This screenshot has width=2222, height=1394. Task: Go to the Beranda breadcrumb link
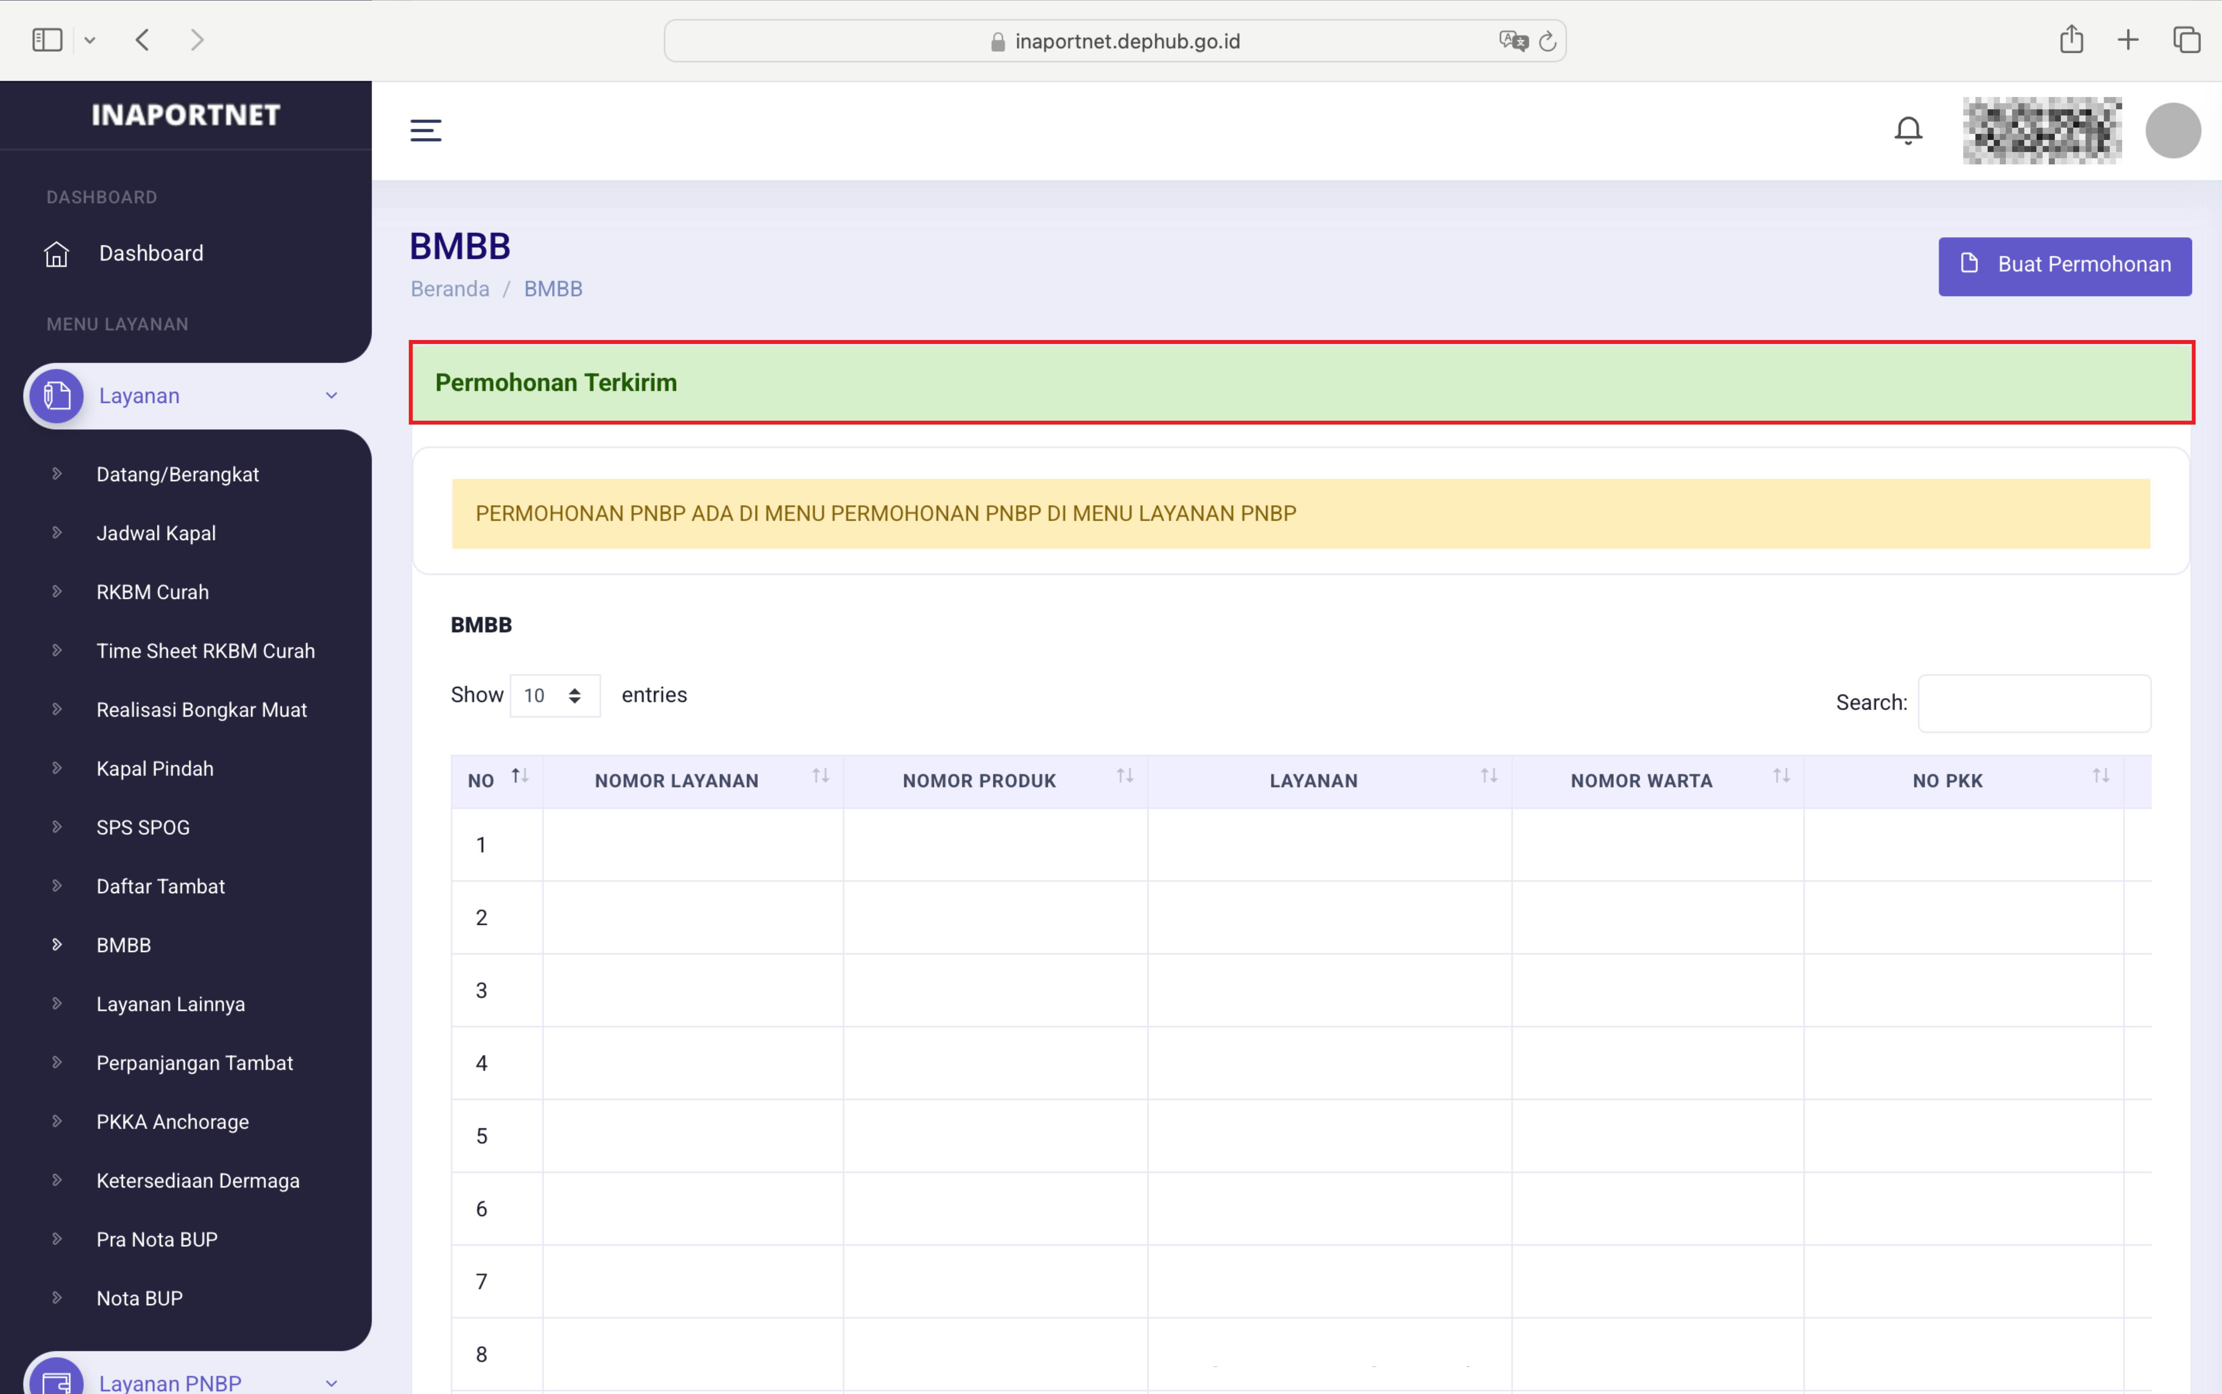point(449,289)
